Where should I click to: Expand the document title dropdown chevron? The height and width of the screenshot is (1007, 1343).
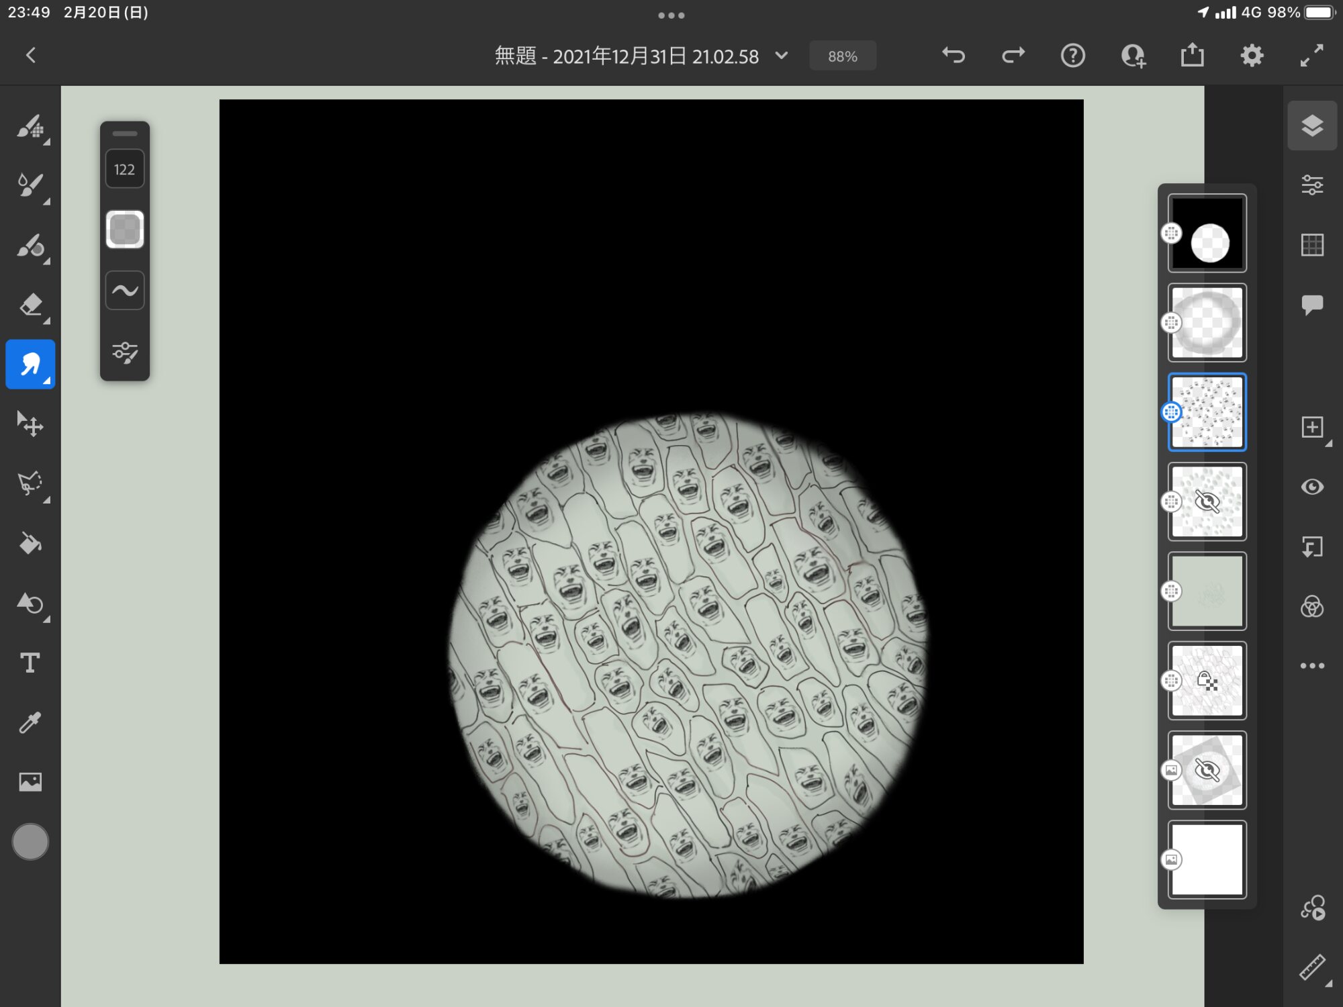click(781, 56)
